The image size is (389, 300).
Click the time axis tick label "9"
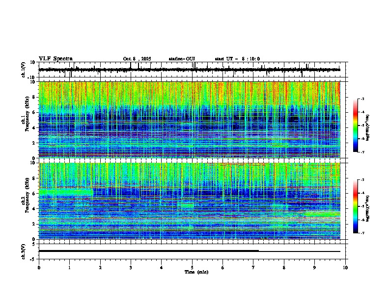[314, 268]
